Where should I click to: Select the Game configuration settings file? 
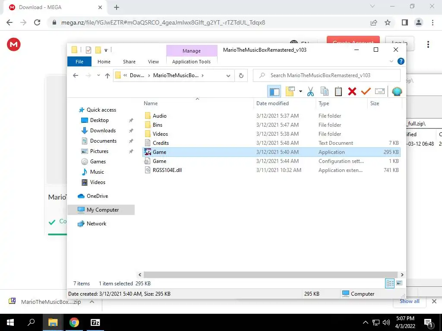click(271, 161)
